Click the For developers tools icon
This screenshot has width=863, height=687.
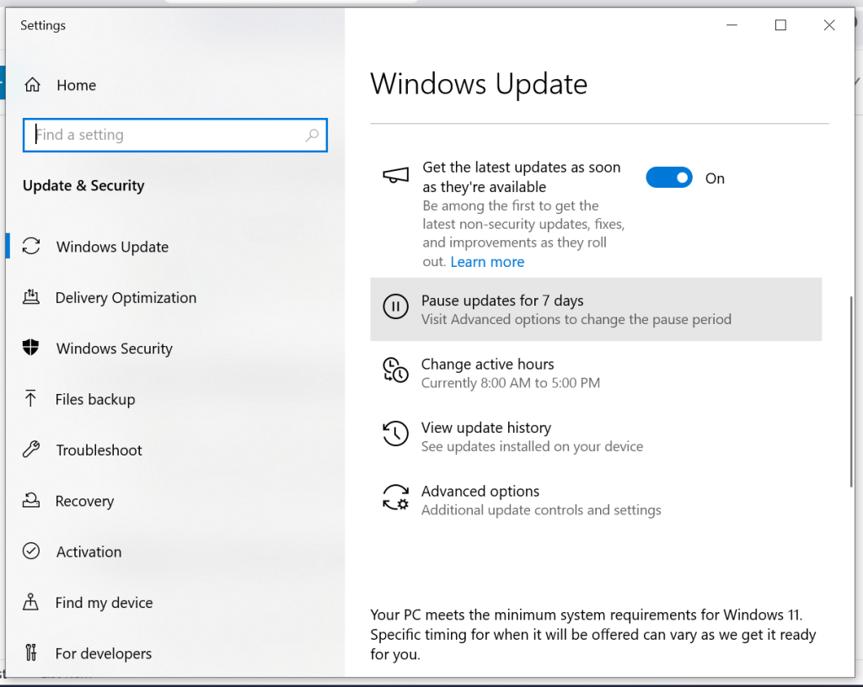31,653
